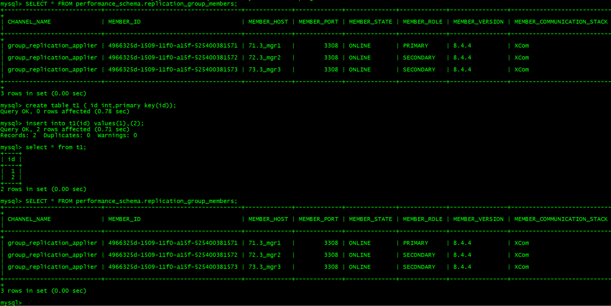Viewport: 611px width, 306px height.
Task: Click the empty mysql> prompt at the bottom
Action: [11, 303]
